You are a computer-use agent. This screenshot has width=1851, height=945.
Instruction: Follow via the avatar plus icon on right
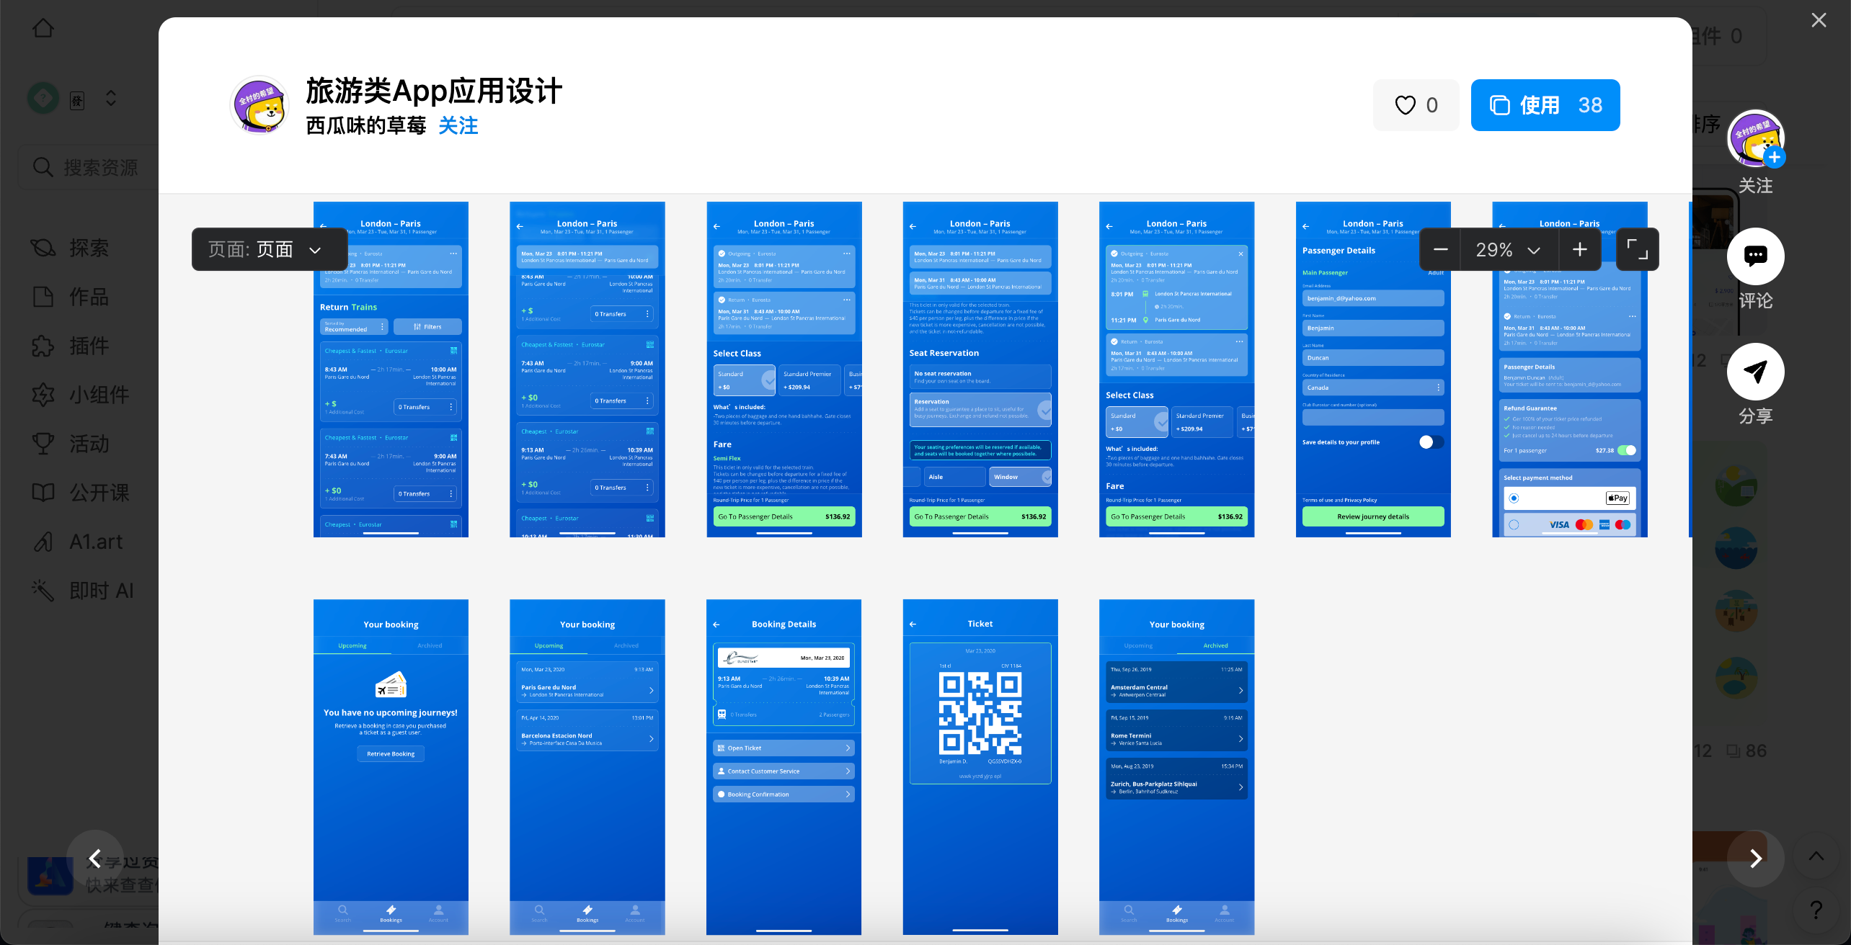(x=1775, y=157)
